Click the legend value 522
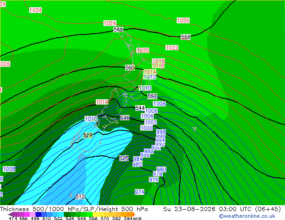The height and width of the screenshot is (220, 285). click(x=58, y=218)
